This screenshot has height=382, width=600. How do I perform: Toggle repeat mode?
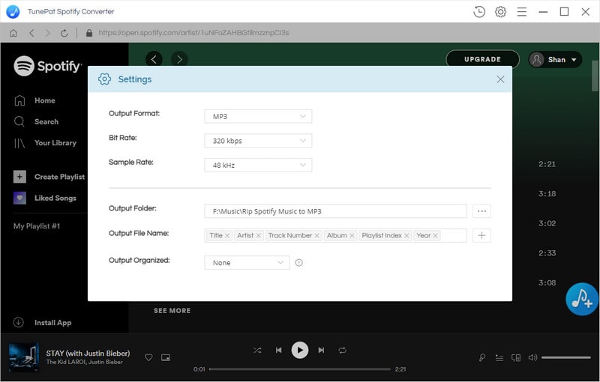point(343,350)
